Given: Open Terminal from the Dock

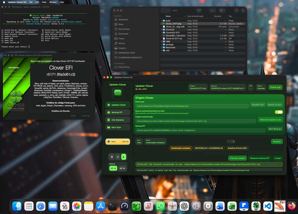Looking at the screenshot, I should tap(112, 206).
